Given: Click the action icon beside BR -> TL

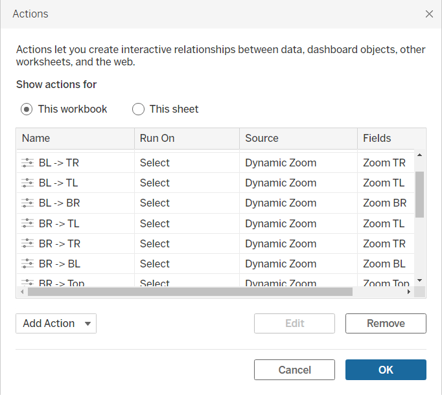Looking at the screenshot, I should point(27,223).
